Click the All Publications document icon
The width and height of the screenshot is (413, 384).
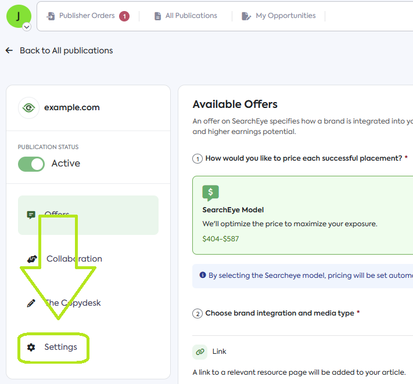pos(157,16)
